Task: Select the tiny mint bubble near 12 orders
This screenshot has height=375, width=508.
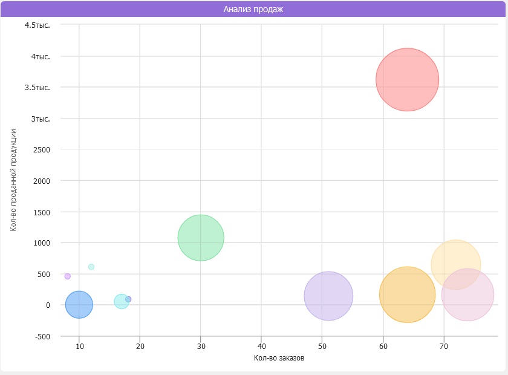Action: tap(91, 267)
